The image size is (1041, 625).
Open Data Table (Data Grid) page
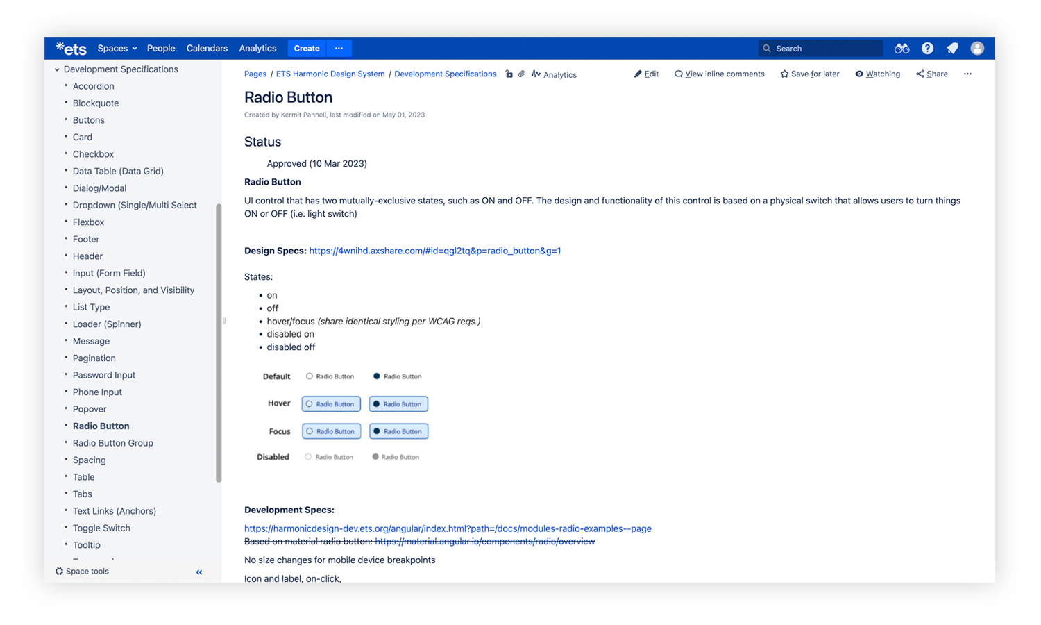[118, 171]
